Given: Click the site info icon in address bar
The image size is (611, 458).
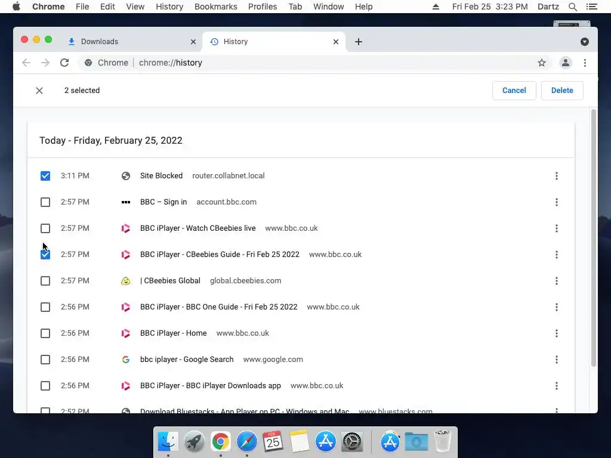Looking at the screenshot, I should tap(88, 63).
